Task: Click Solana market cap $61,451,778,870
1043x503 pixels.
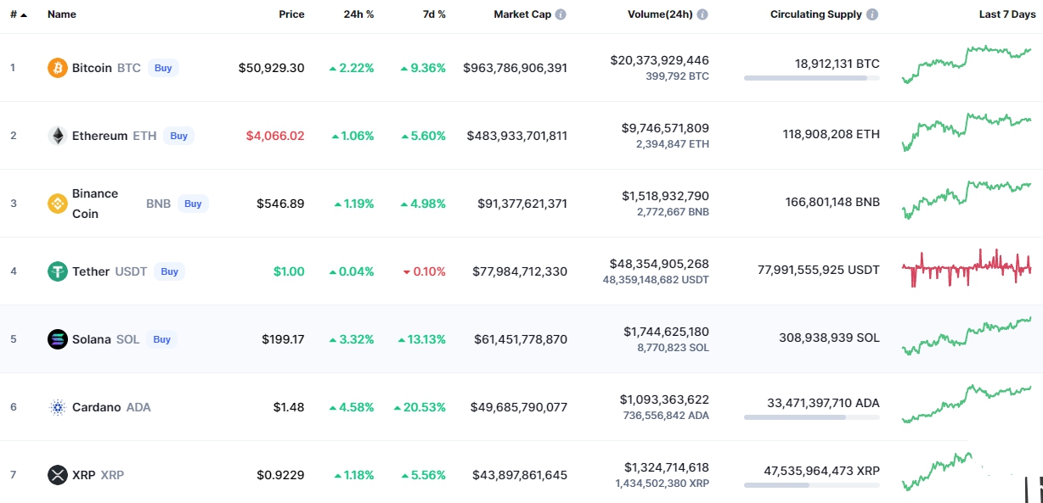Action: pos(521,339)
